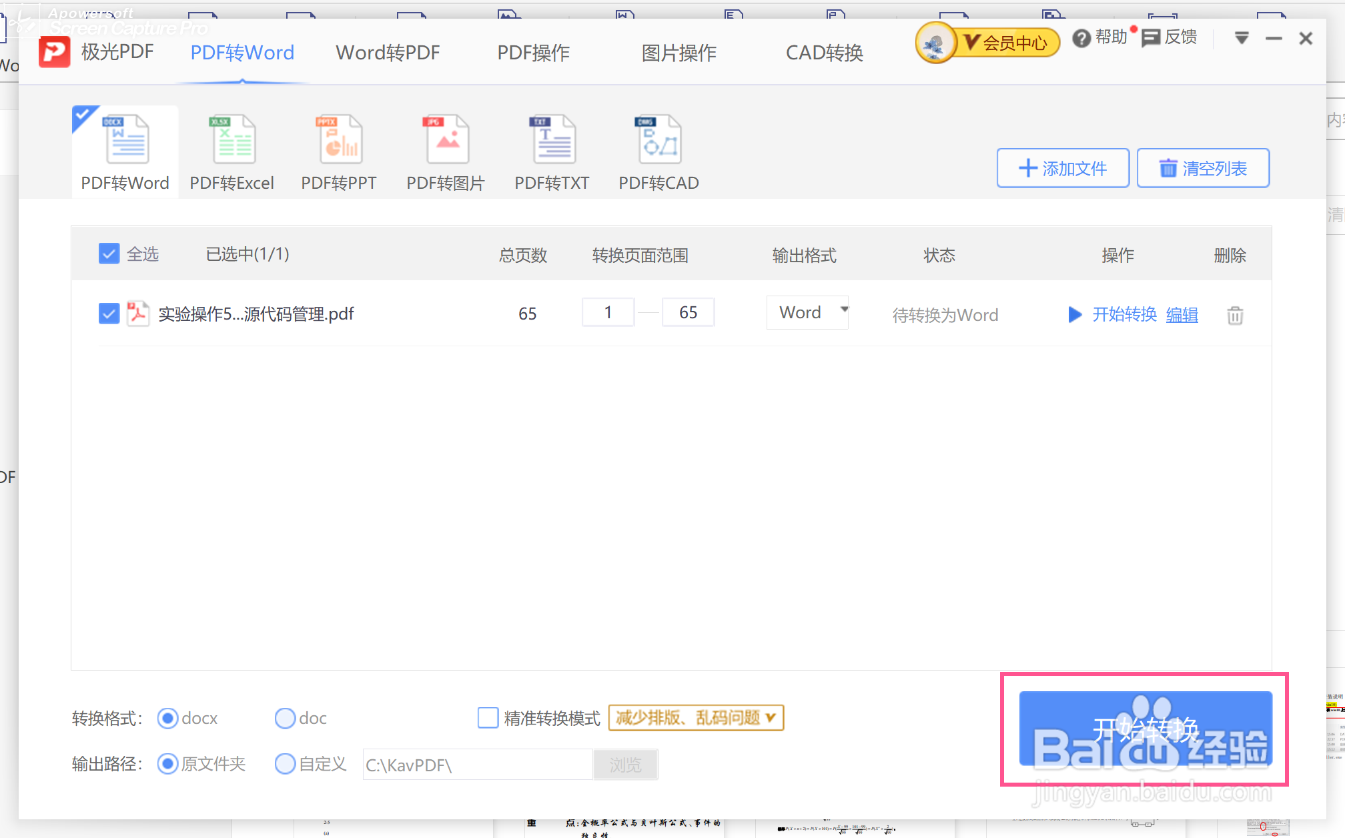Expand the 减少排版、乱码问题 dropdown
Image resolution: width=1345 pixels, height=838 pixels.
pyautogui.click(x=696, y=718)
